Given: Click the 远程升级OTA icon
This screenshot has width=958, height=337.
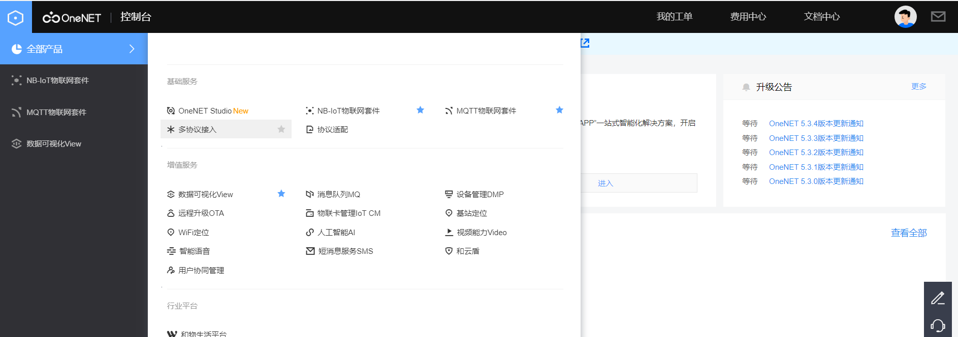Looking at the screenshot, I should click(x=171, y=213).
